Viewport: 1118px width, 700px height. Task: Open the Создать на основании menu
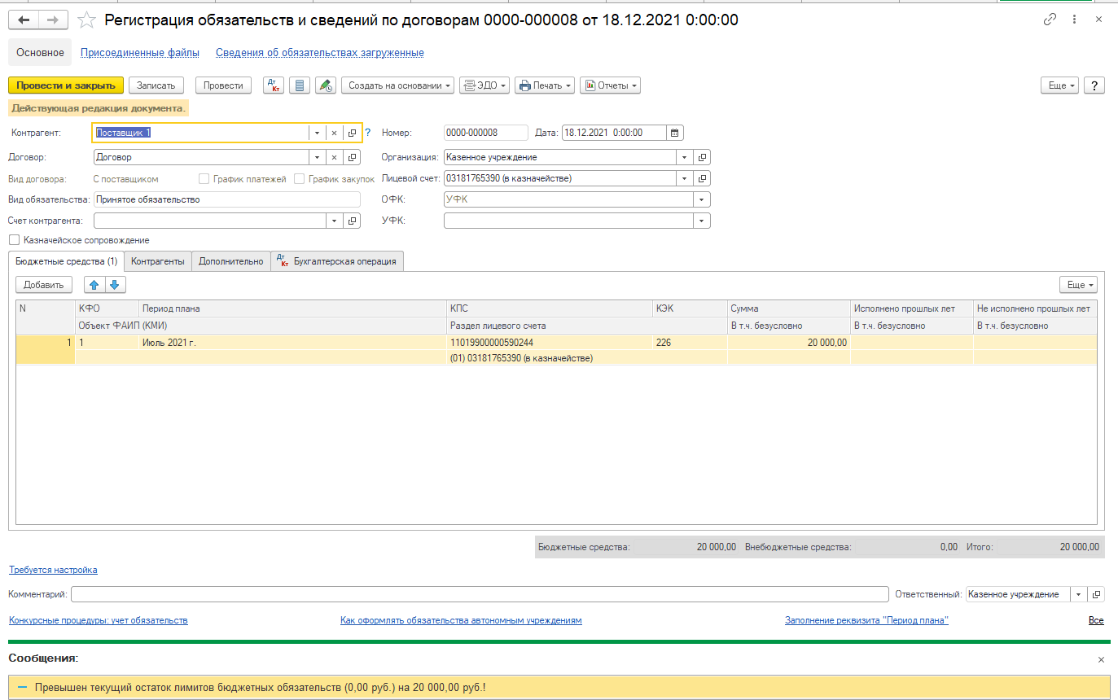coord(397,85)
